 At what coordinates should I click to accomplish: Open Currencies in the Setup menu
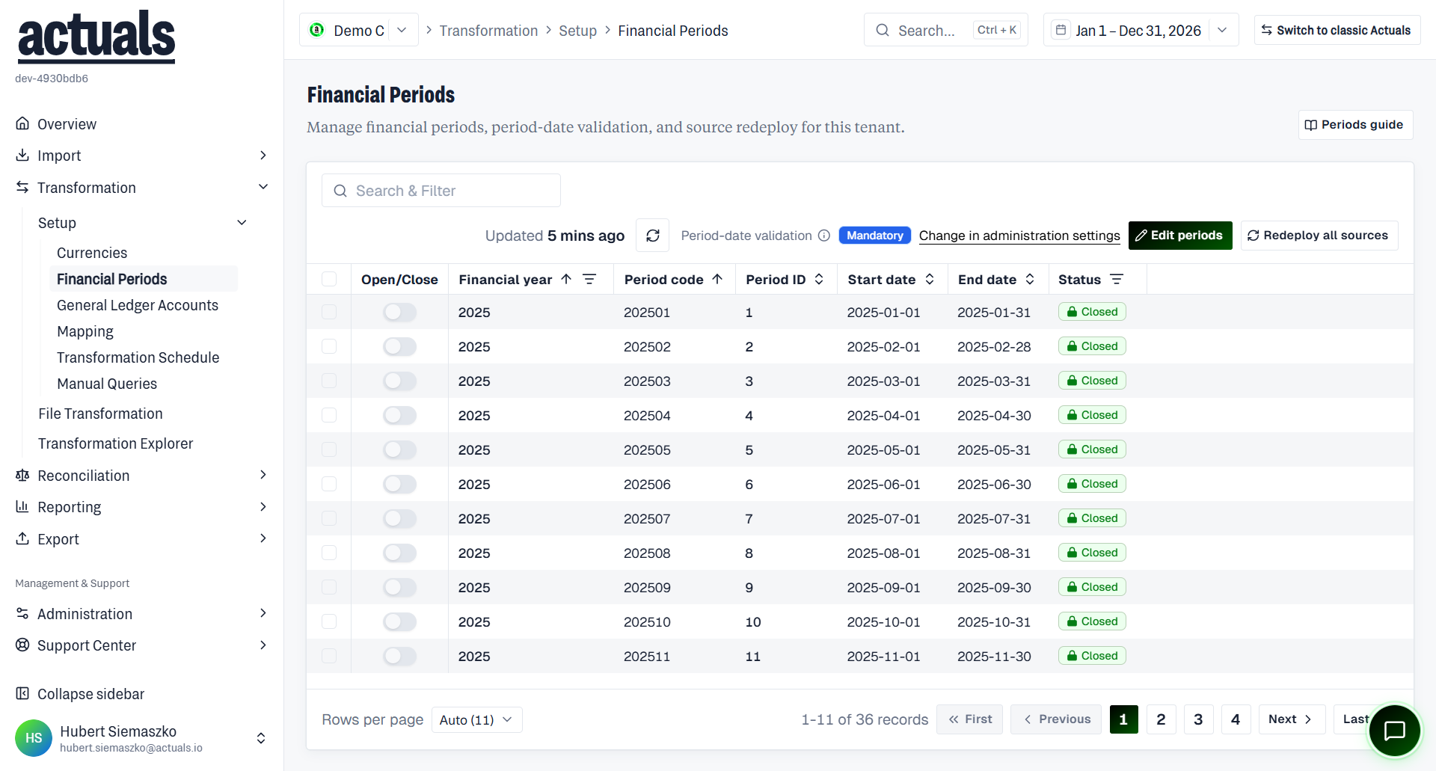92,253
